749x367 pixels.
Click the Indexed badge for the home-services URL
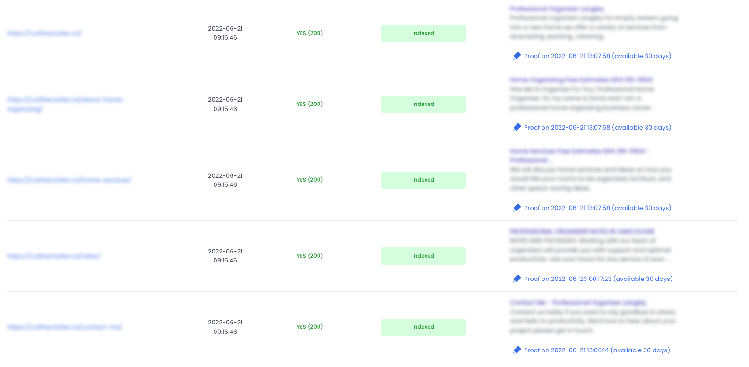coord(423,180)
